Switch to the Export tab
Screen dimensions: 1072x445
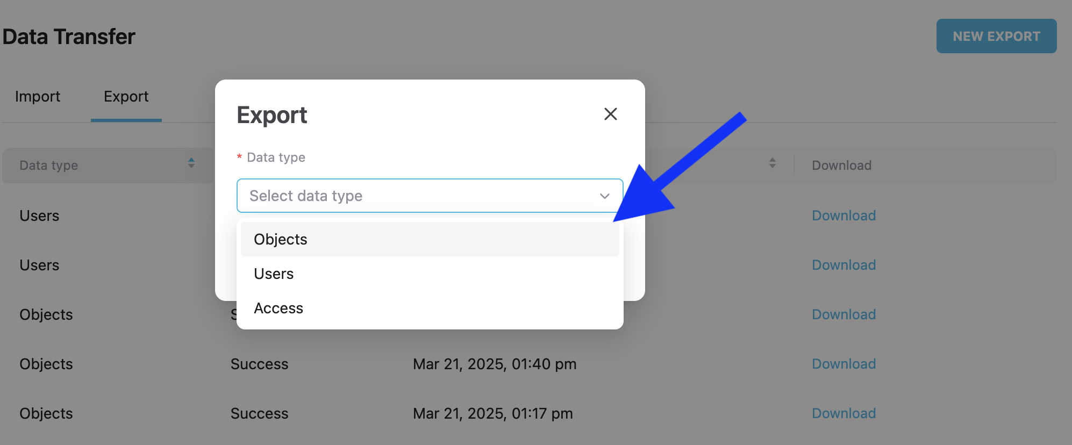tap(126, 97)
